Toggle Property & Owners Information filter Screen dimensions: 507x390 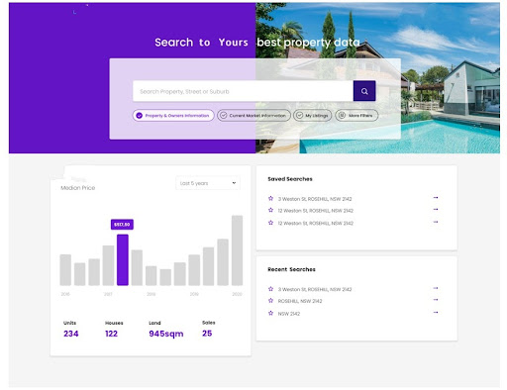[173, 116]
